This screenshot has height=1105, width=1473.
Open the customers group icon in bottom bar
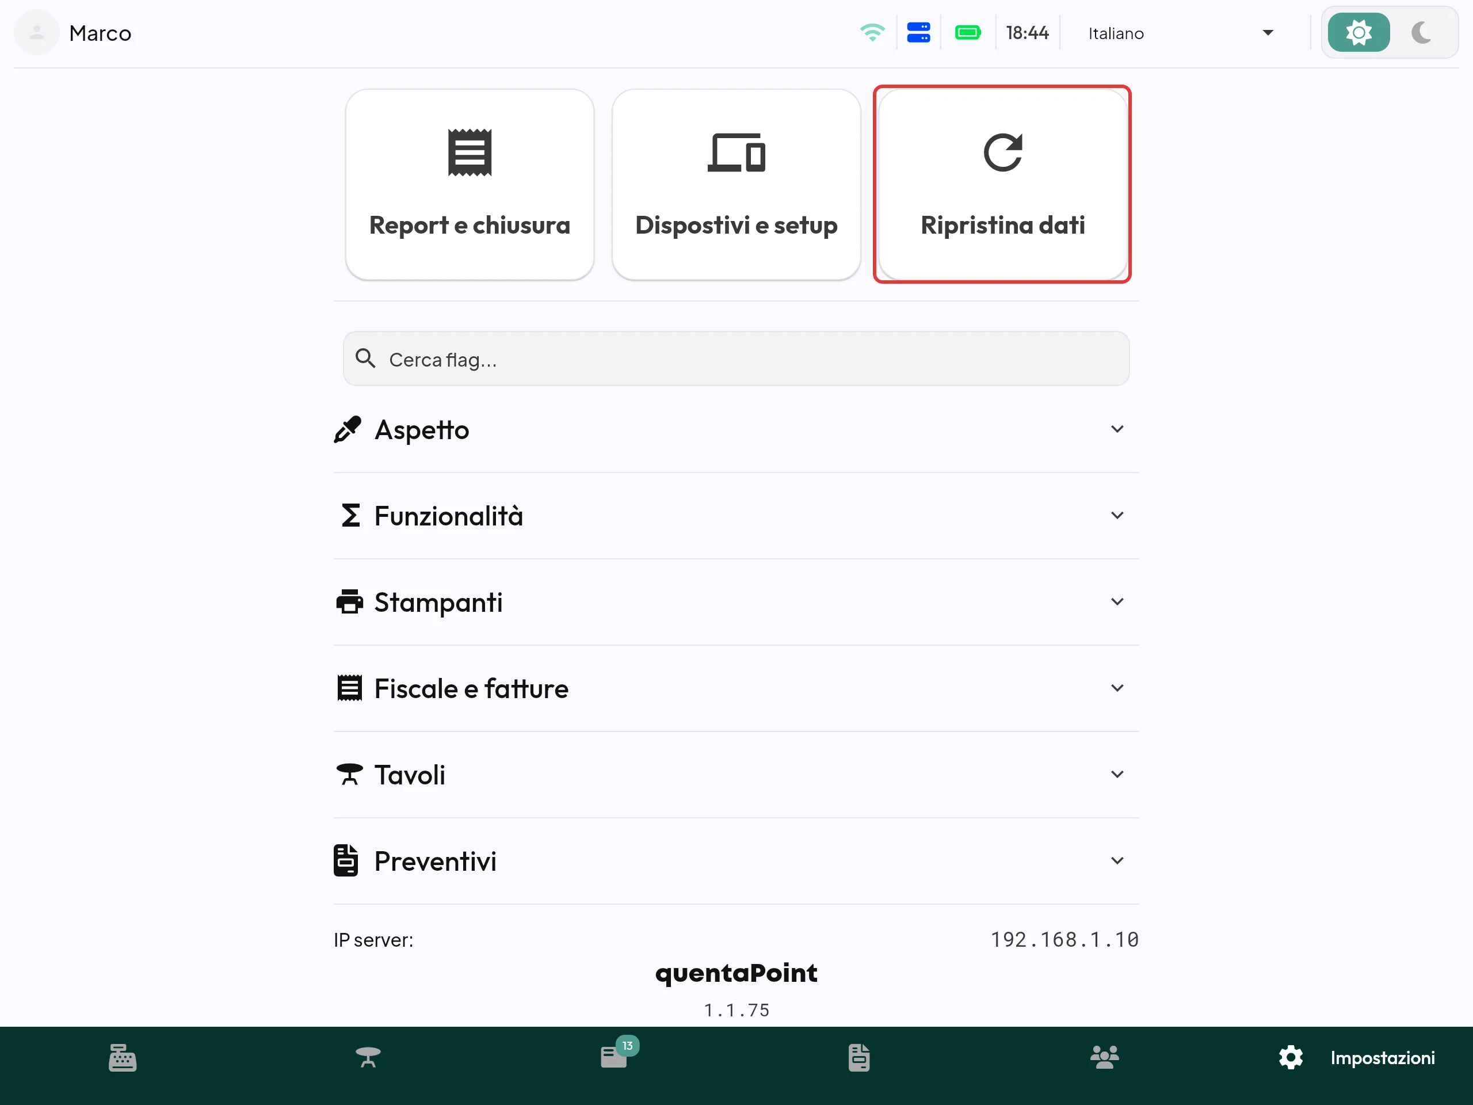[1105, 1058]
